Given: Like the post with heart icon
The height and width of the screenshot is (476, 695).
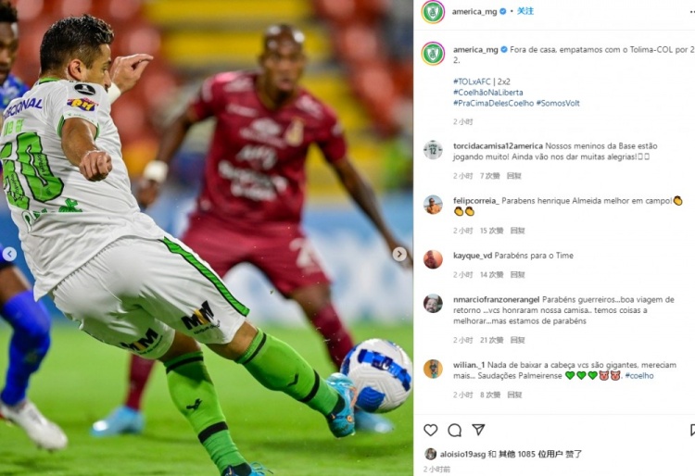Looking at the screenshot, I should click(430, 430).
